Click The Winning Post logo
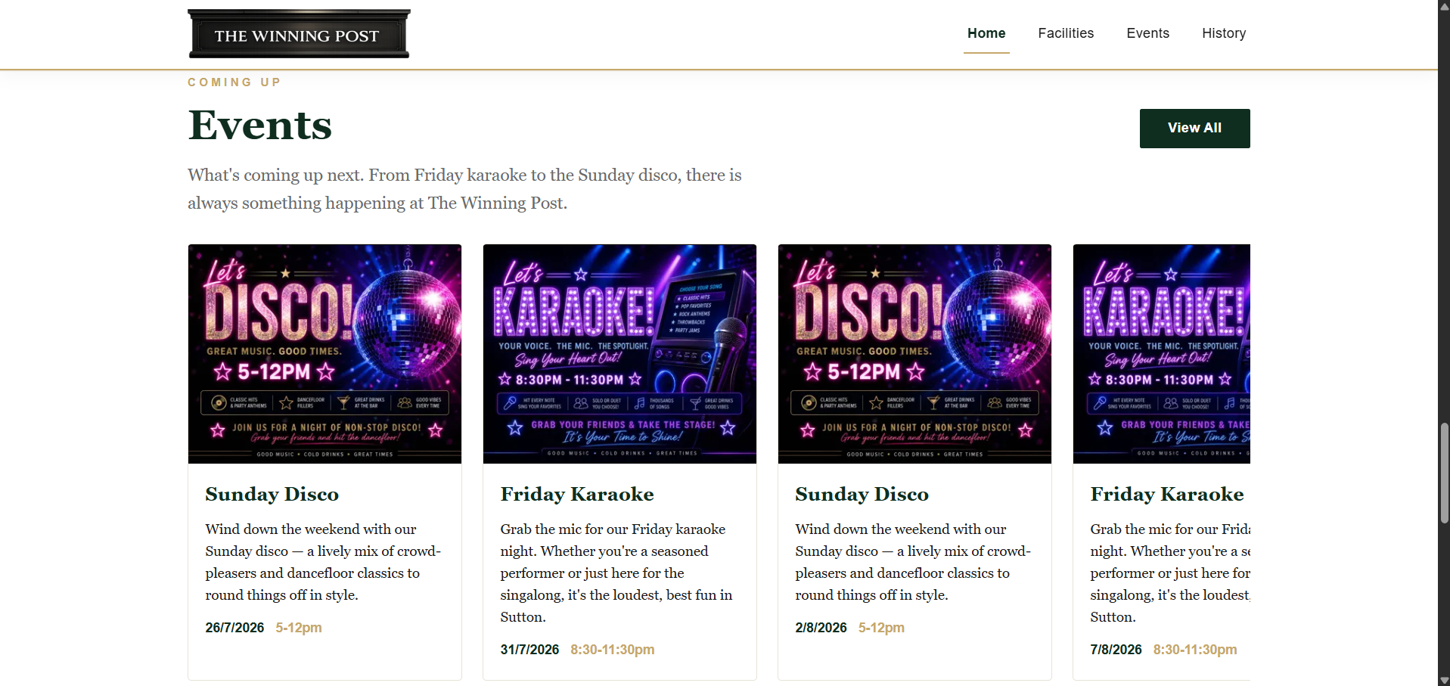Image resolution: width=1450 pixels, height=686 pixels. click(299, 34)
